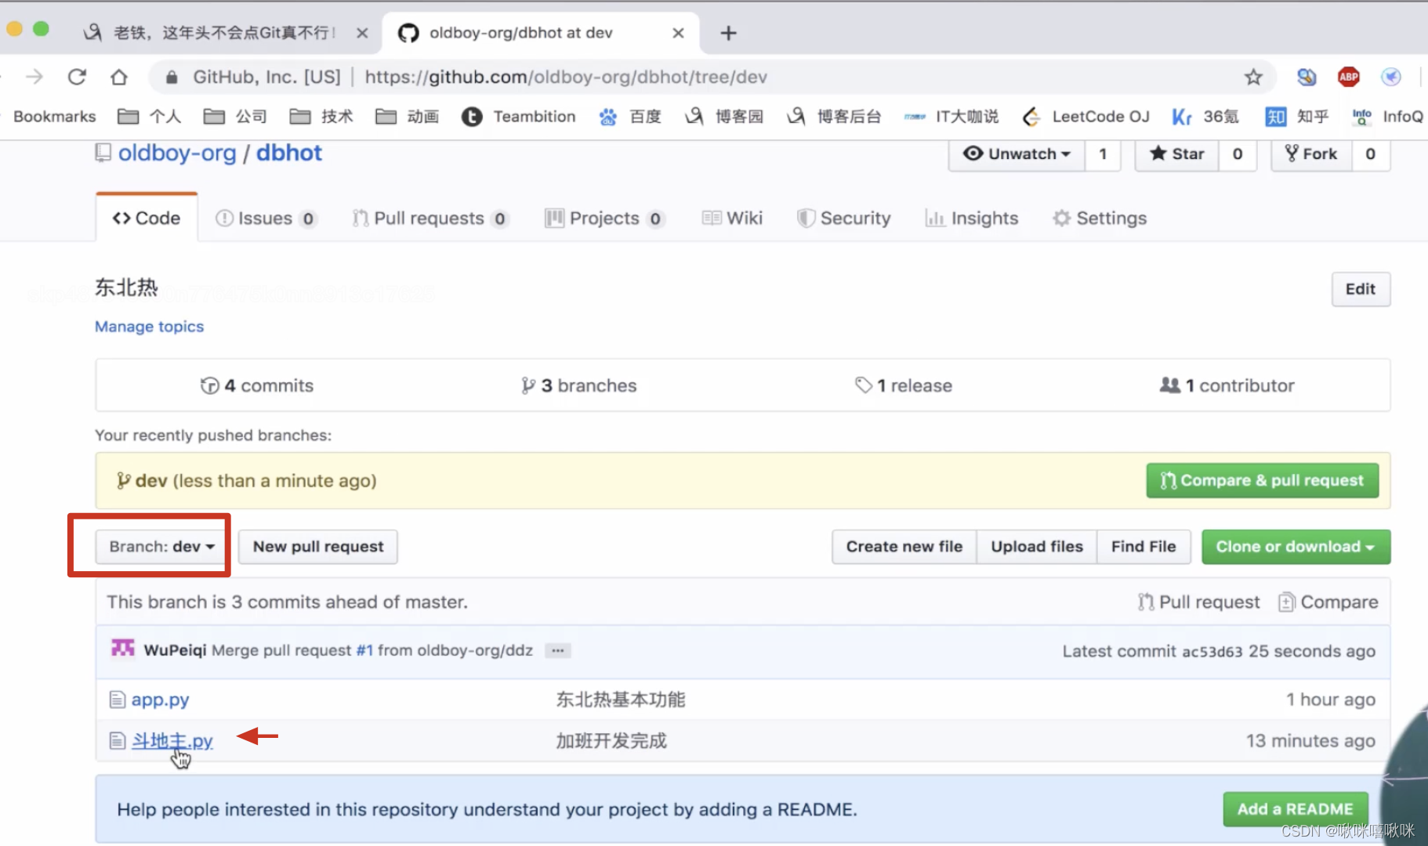Screen dimensions: 1428x846
Task: Click New pull request button
Action: coord(318,546)
